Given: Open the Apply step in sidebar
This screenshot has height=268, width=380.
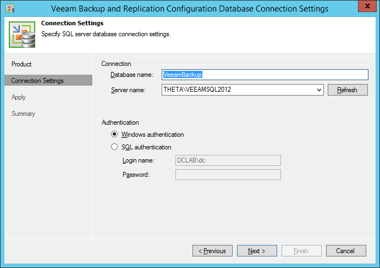Looking at the screenshot, I should (x=19, y=97).
